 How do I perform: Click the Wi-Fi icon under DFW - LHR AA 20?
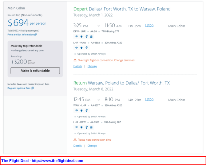[77, 36]
